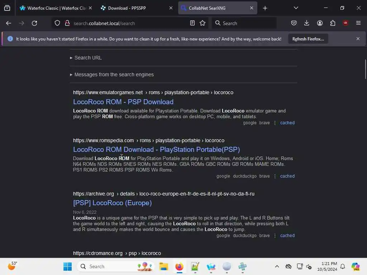View site connection lock icon

pyautogui.click(x=67, y=23)
